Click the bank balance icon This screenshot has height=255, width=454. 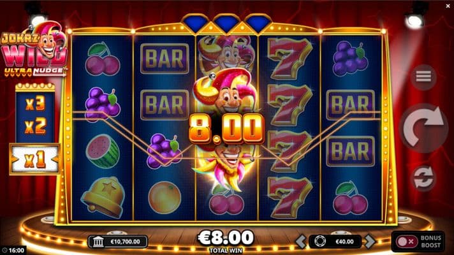[x=98, y=242]
